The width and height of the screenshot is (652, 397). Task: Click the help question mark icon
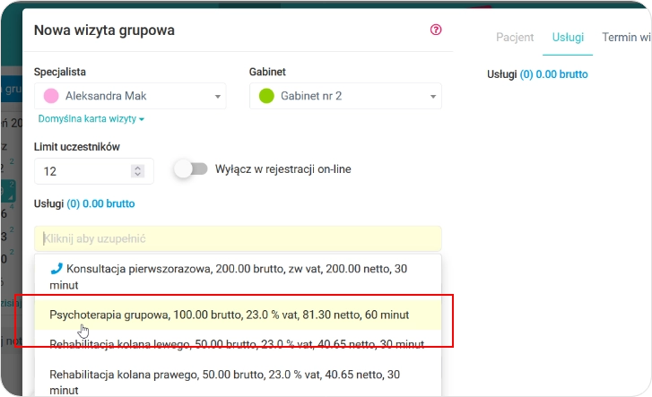click(436, 30)
